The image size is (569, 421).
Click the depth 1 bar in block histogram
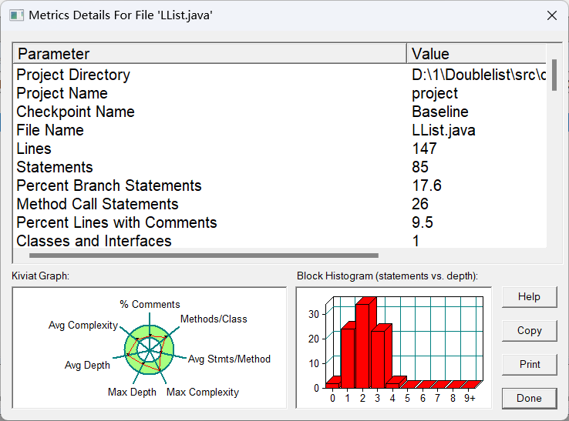coord(348,357)
